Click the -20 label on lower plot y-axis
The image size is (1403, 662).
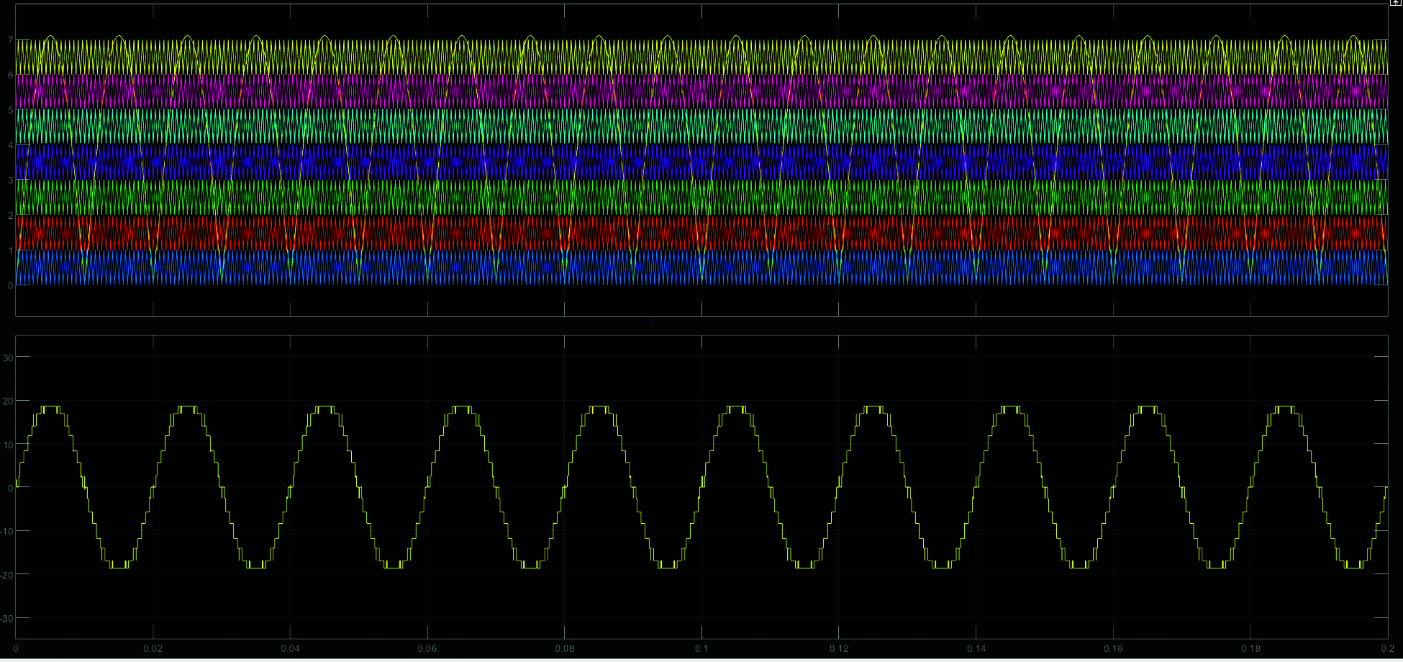tap(6, 574)
